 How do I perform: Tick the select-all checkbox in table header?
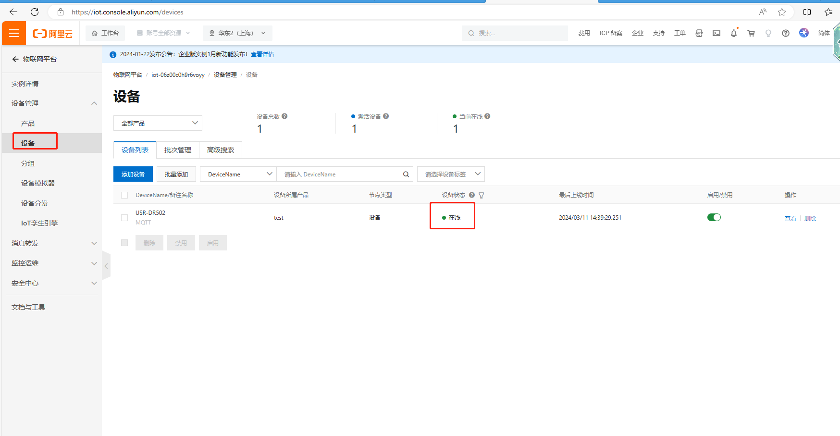124,195
